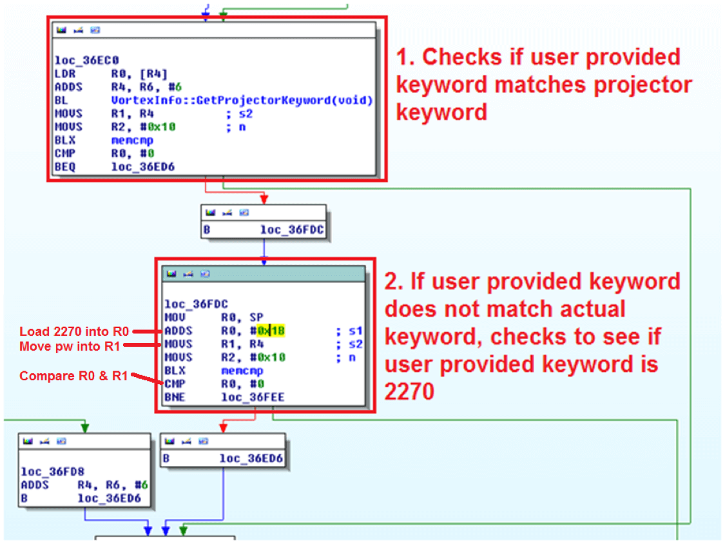The width and height of the screenshot is (725, 544).
Task: Select the loc_36FD8 label
Action: (x=53, y=472)
